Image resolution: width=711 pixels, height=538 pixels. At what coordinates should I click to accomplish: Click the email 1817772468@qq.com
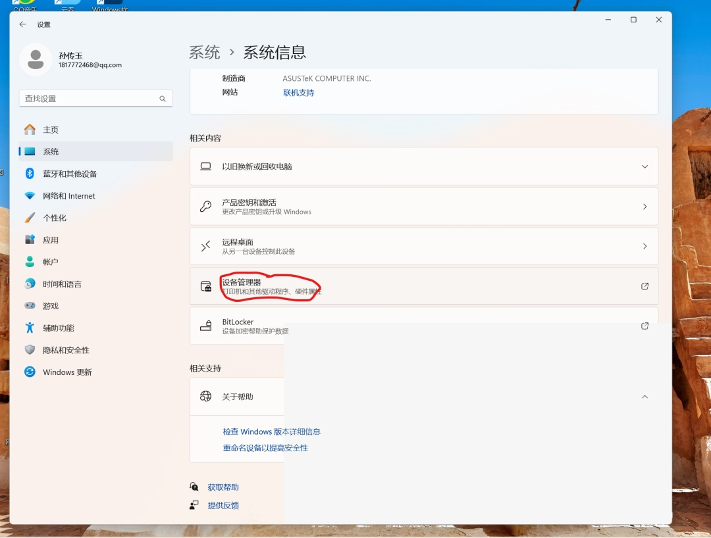(x=90, y=64)
